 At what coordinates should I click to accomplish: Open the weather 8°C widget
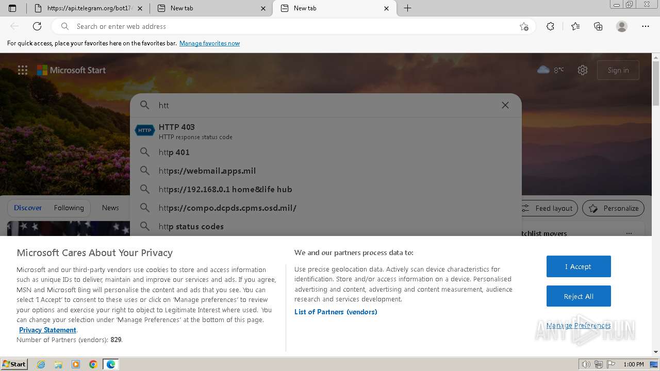(x=550, y=70)
